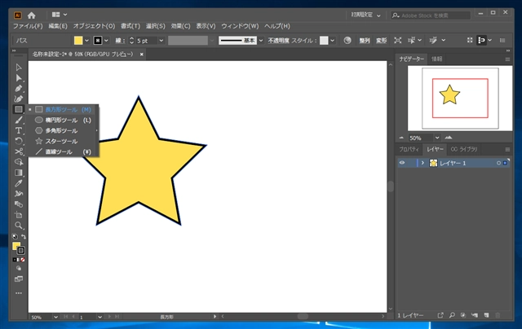Click the レイヤー 1 target circle
522x329 pixels.
pyautogui.click(x=498, y=163)
